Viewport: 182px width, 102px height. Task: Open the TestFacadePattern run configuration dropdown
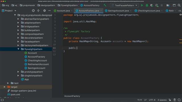(x=124, y=5)
